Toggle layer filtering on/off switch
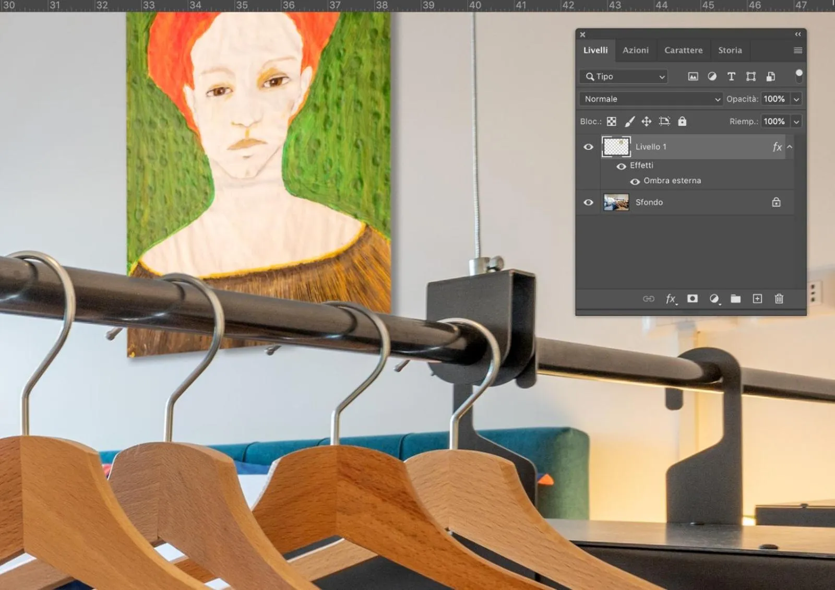Image resolution: width=835 pixels, height=590 pixels. [798, 76]
